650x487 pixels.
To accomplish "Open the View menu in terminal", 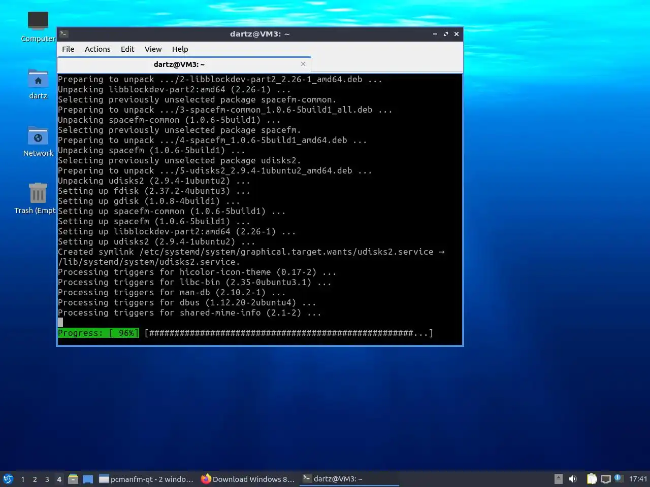I will (153, 49).
